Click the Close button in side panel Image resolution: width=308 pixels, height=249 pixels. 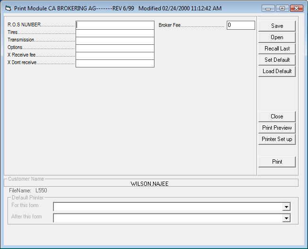pos(277,116)
